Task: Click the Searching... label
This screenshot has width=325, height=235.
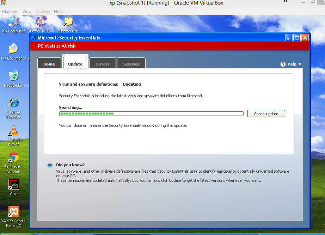Action: 70,107
